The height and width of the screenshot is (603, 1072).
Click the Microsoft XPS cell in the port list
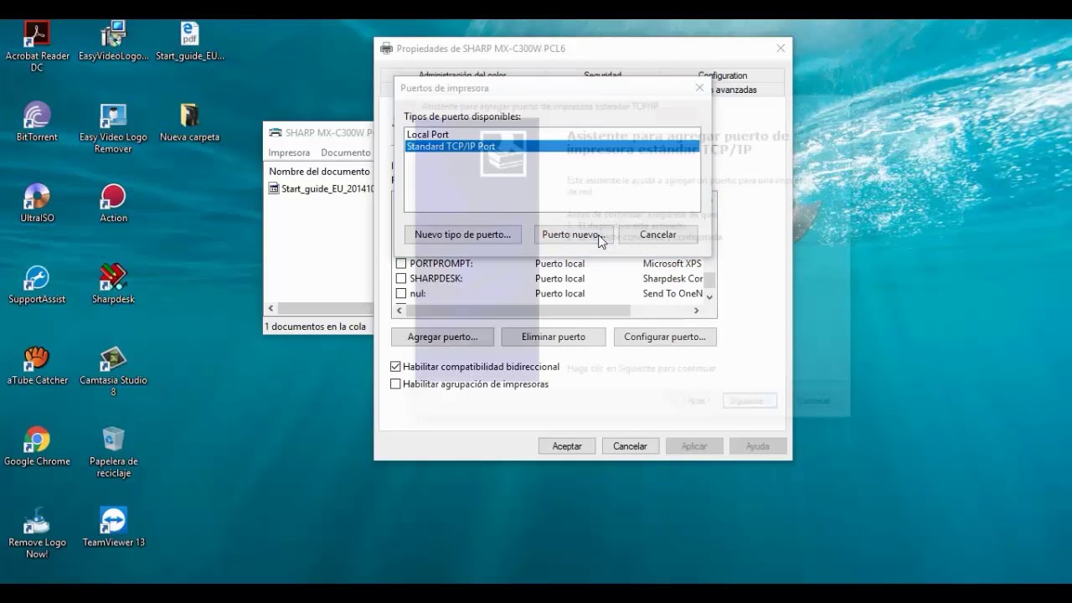pos(672,264)
